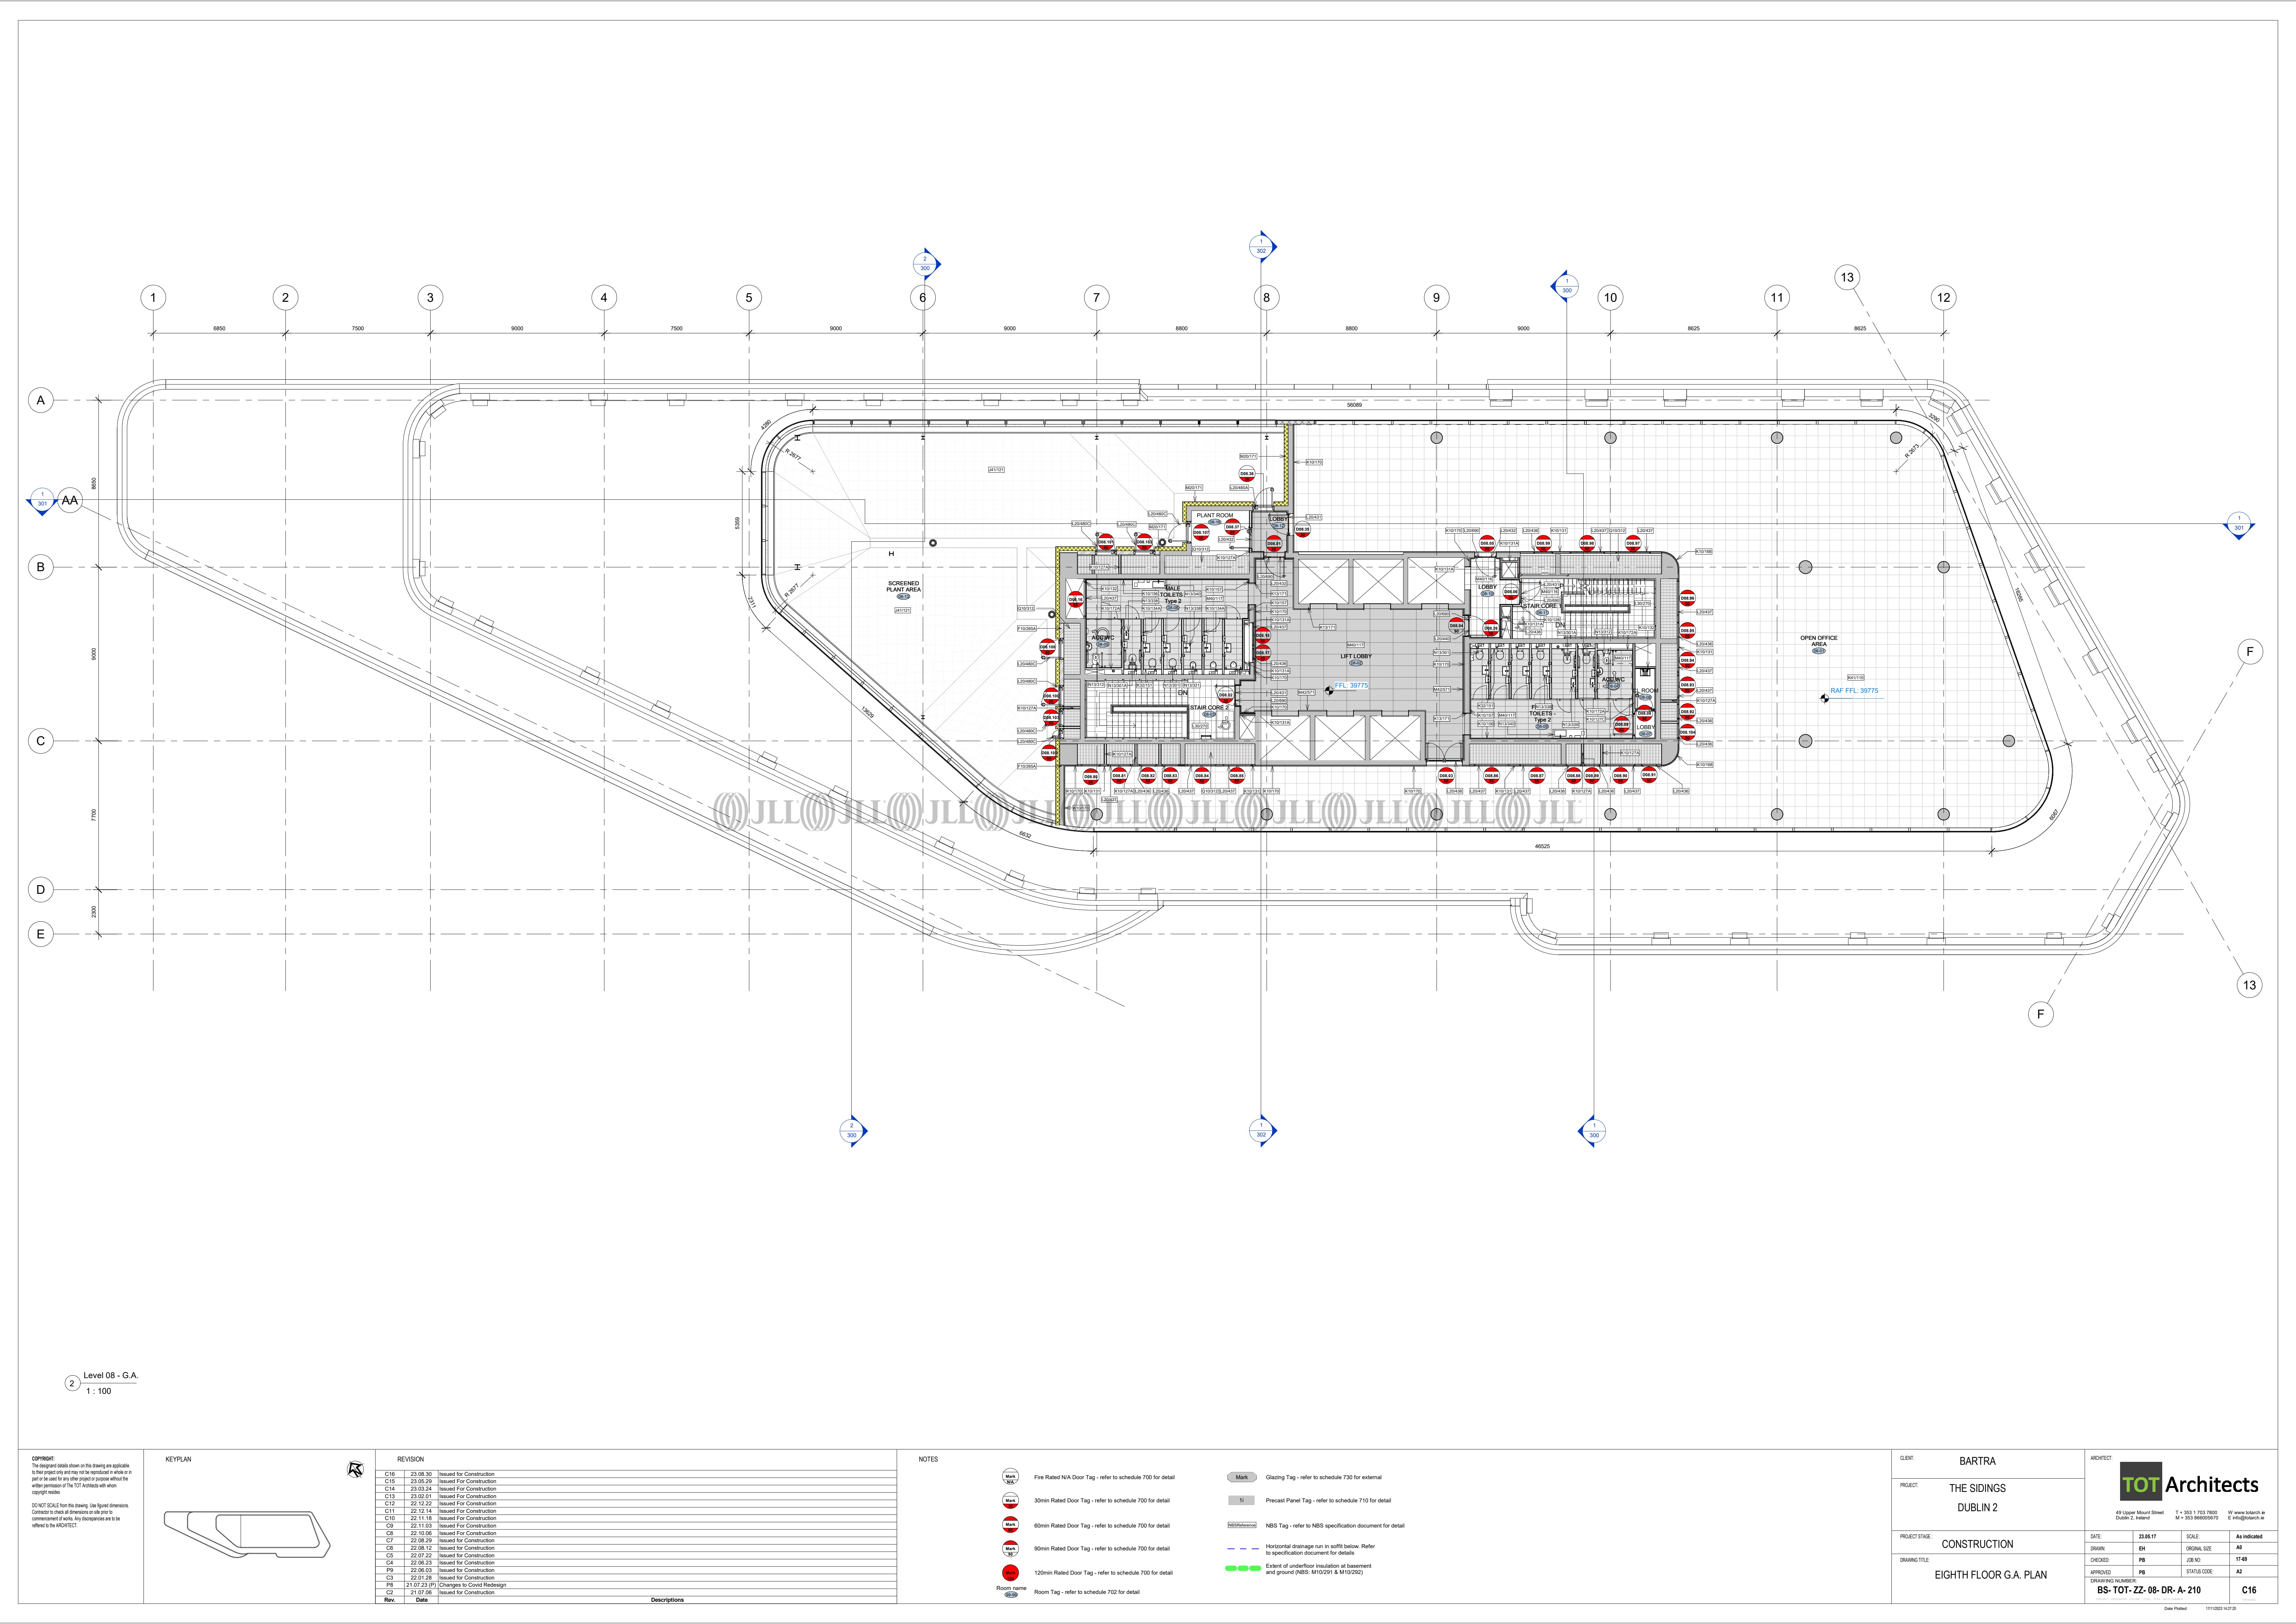Click door tag D08.36
The width and height of the screenshot is (2296, 1624).
pyautogui.click(x=1247, y=474)
